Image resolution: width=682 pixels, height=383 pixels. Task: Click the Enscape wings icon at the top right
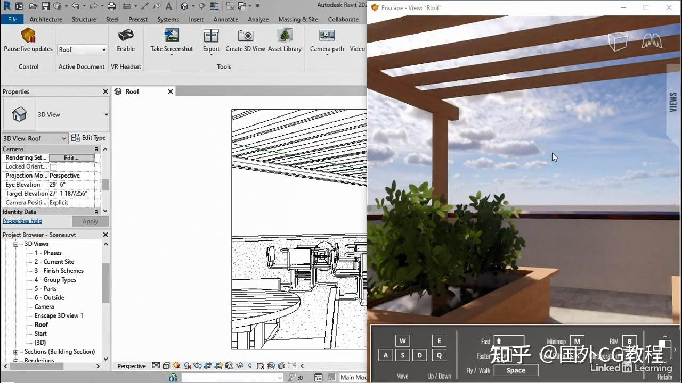[x=651, y=41]
